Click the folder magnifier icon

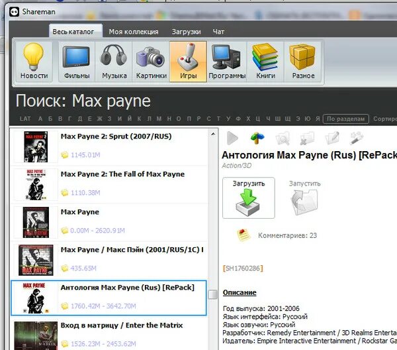pos(283,138)
